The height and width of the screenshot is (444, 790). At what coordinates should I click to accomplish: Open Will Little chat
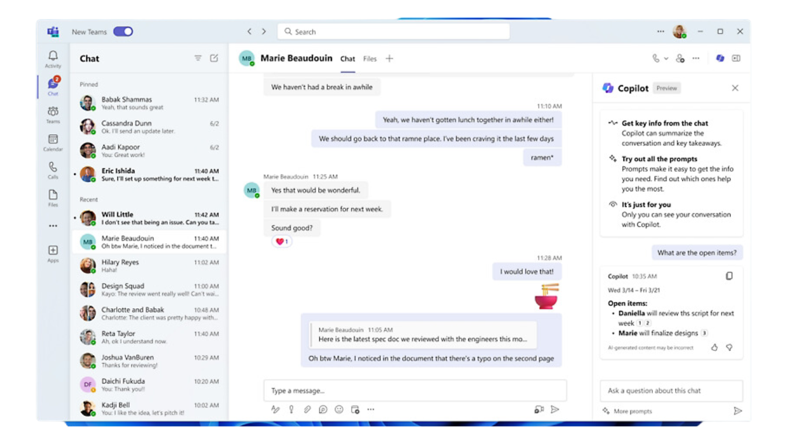(149, 218)
